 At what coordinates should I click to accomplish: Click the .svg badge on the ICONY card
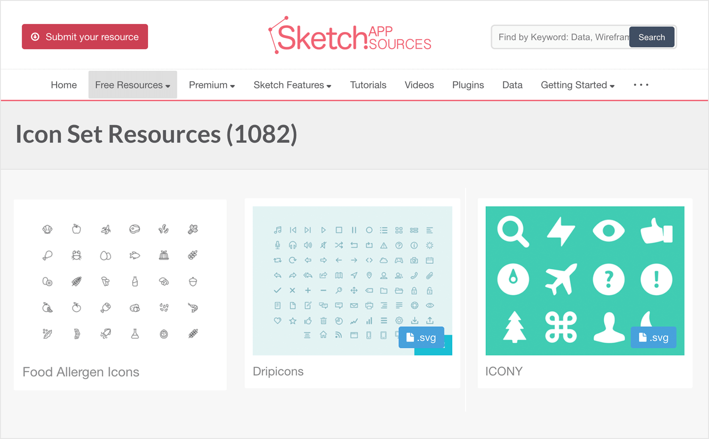(653, 337)
